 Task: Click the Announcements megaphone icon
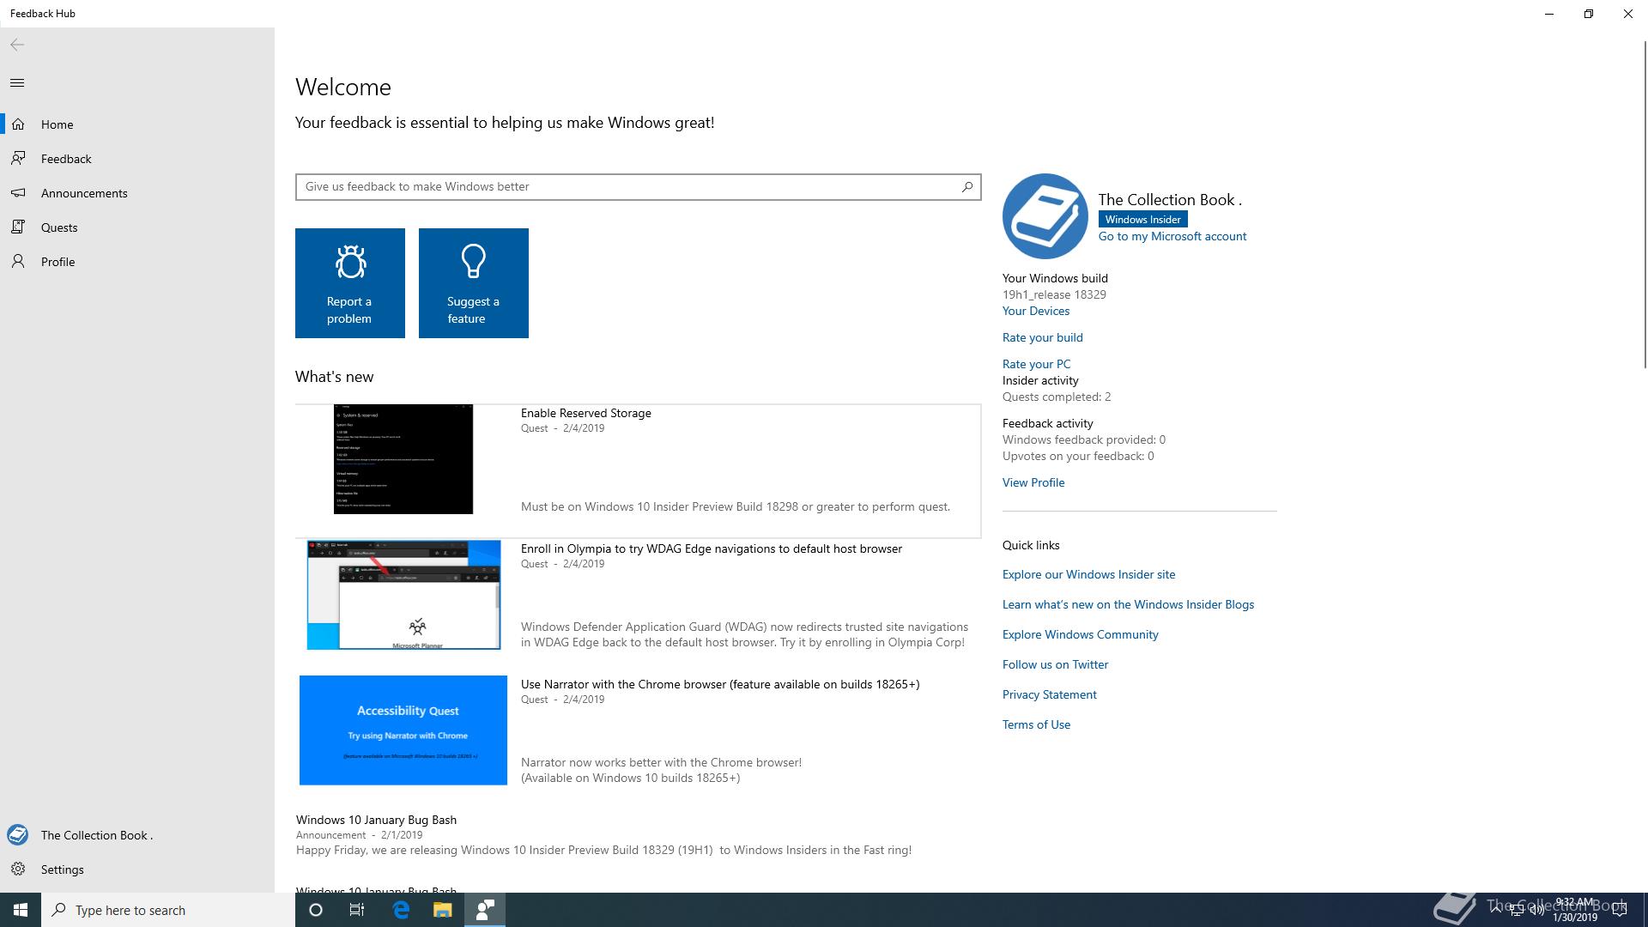tap(18, 192)
